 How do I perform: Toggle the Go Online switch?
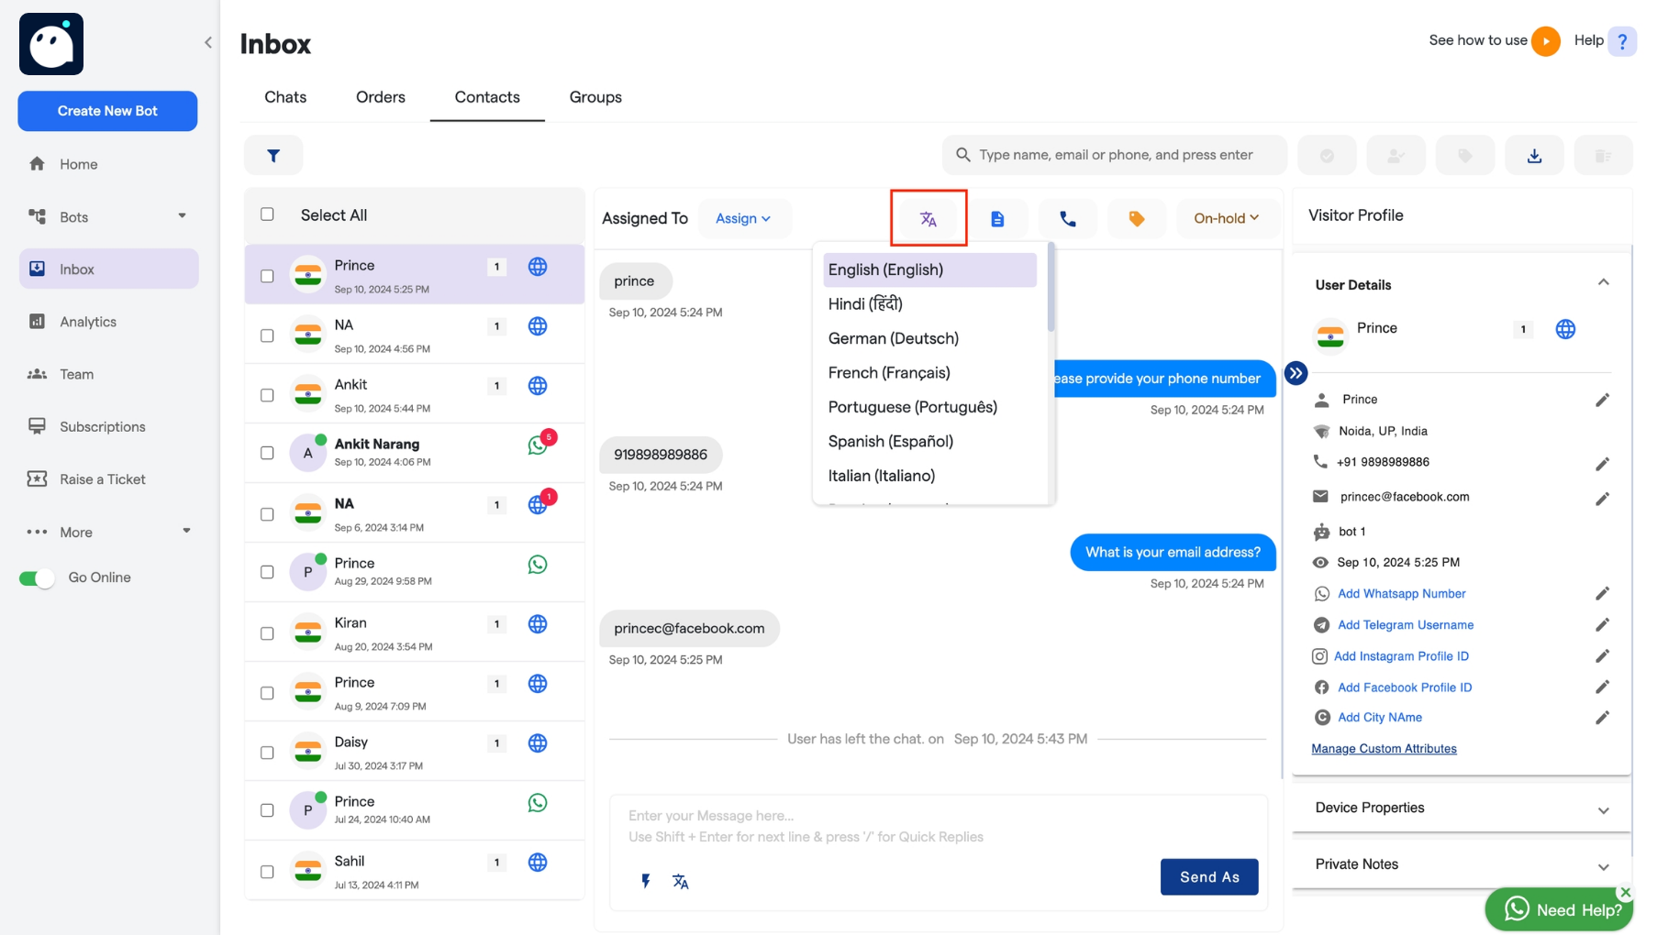37,578
